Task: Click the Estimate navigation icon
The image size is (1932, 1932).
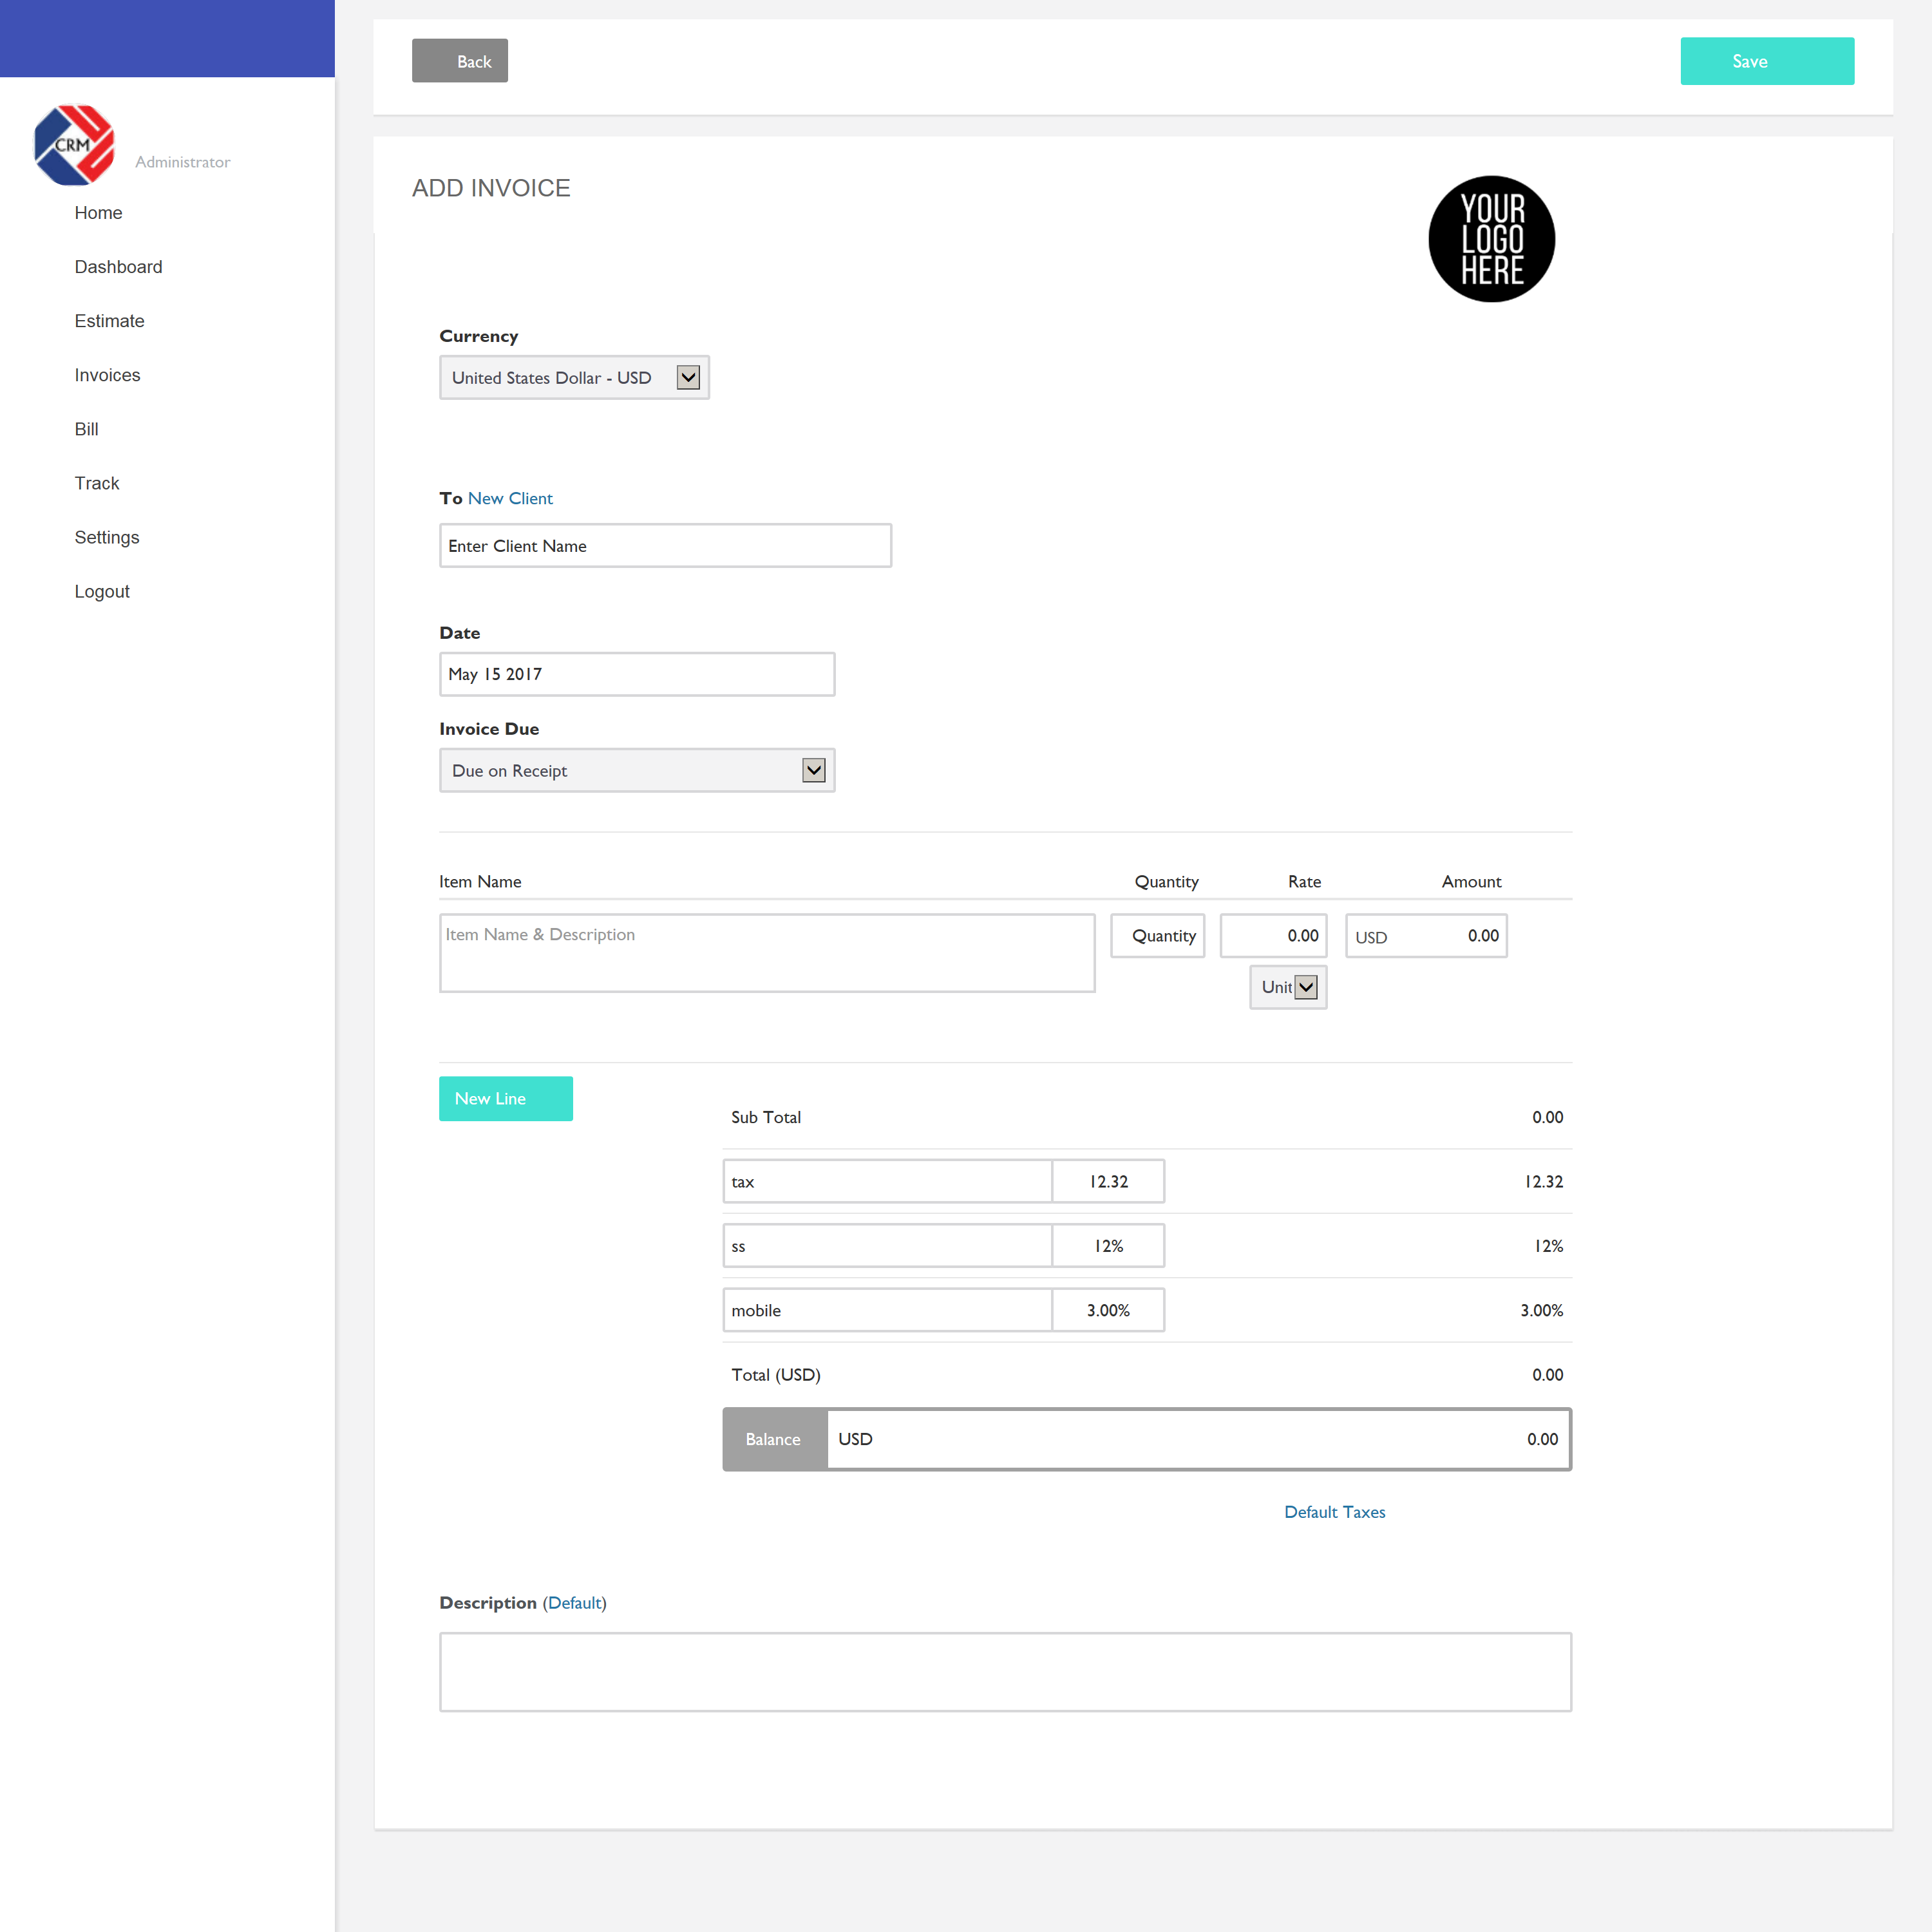Action: (108, 320)
